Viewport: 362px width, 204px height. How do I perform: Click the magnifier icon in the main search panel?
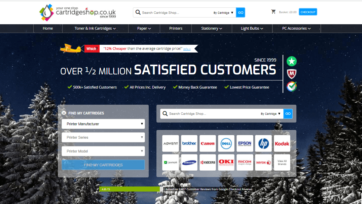point(165,113)
